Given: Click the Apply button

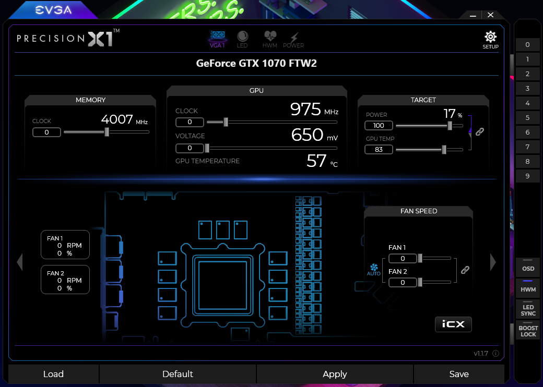Looking at the screenshot, I should (x=335, y=374).
